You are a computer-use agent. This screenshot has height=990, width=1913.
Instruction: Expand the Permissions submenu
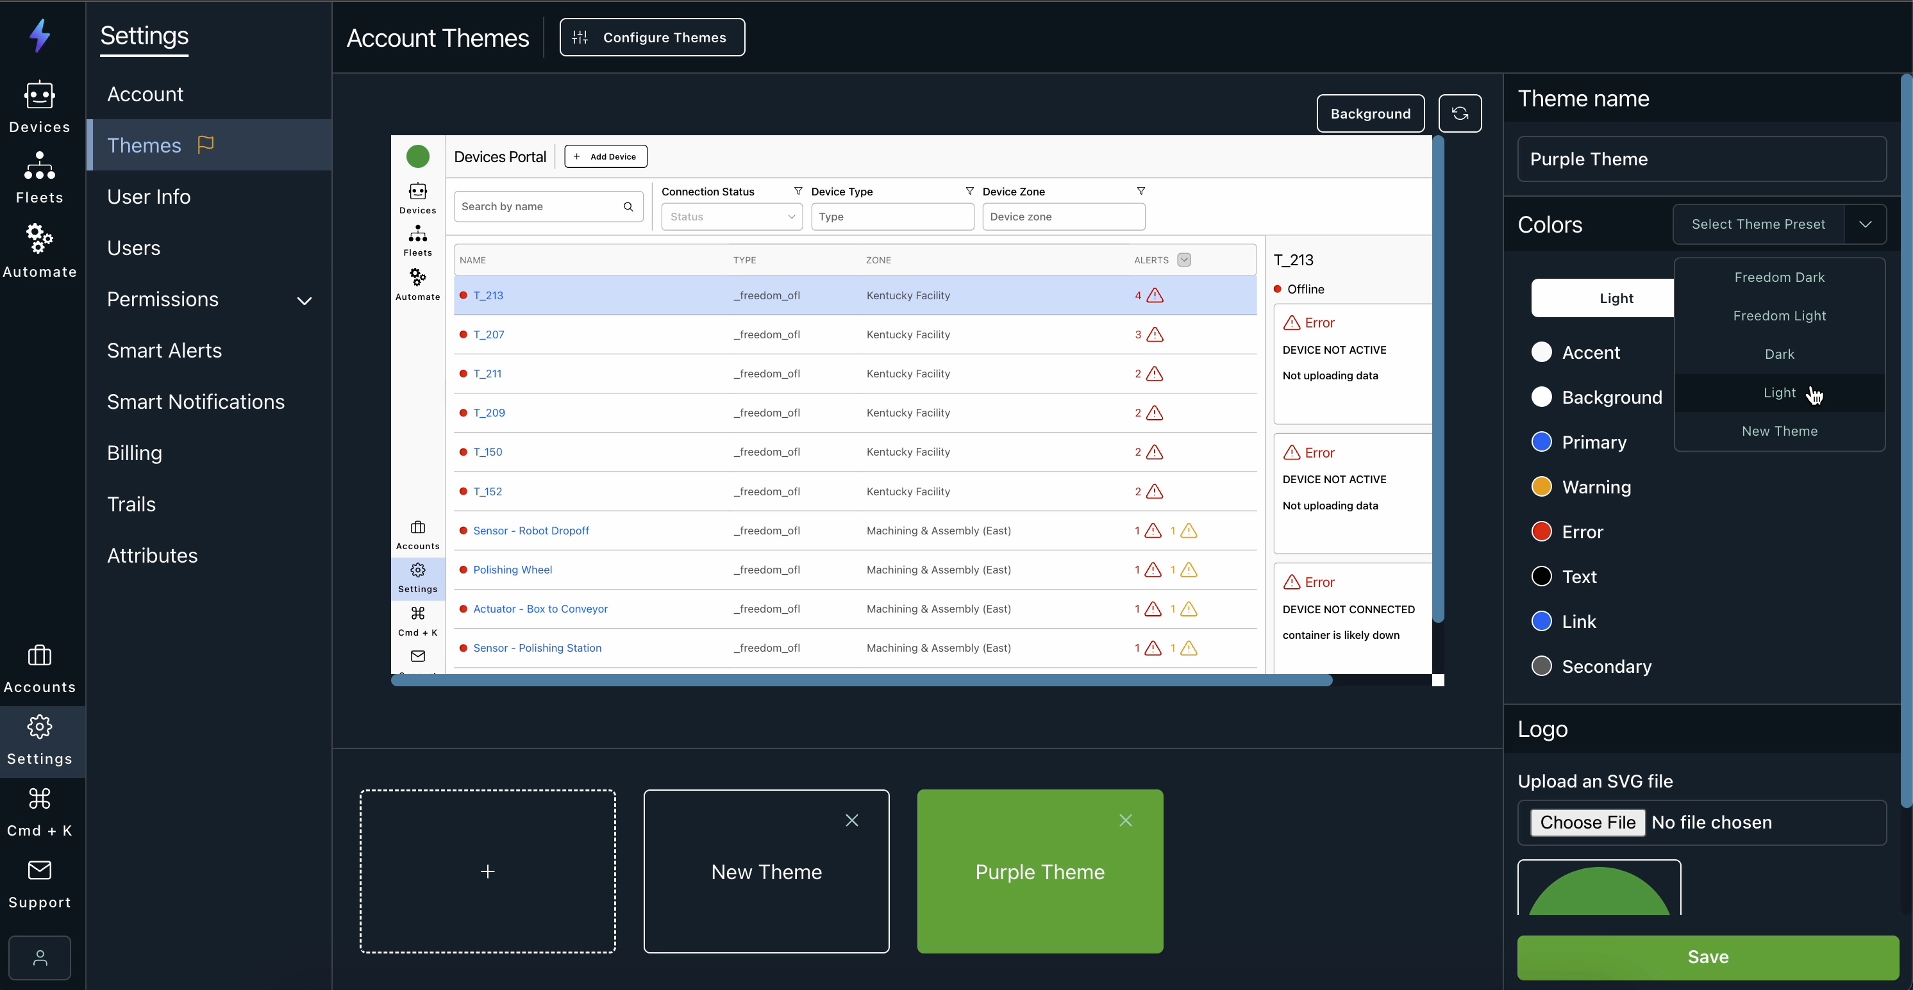click(304, 301)
